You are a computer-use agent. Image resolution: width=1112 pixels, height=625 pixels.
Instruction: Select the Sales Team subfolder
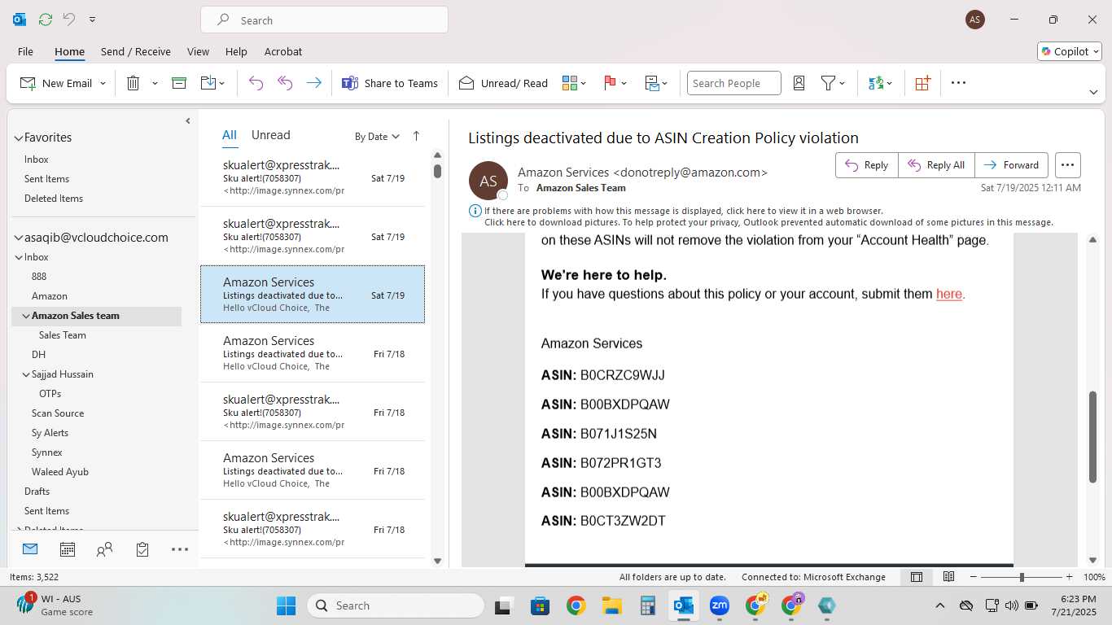click(x=63, y=335)
